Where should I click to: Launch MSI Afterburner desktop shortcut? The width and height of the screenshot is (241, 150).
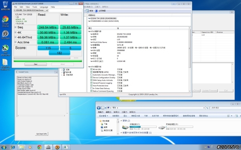tap(5, 48)
